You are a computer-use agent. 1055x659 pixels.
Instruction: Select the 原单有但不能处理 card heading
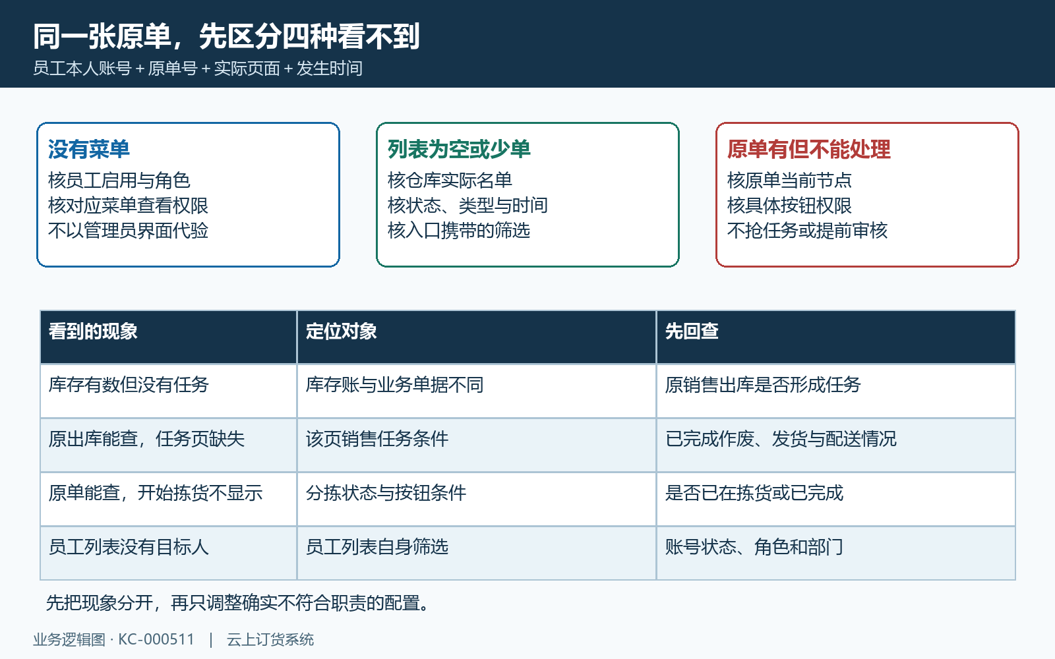[809, 150]
